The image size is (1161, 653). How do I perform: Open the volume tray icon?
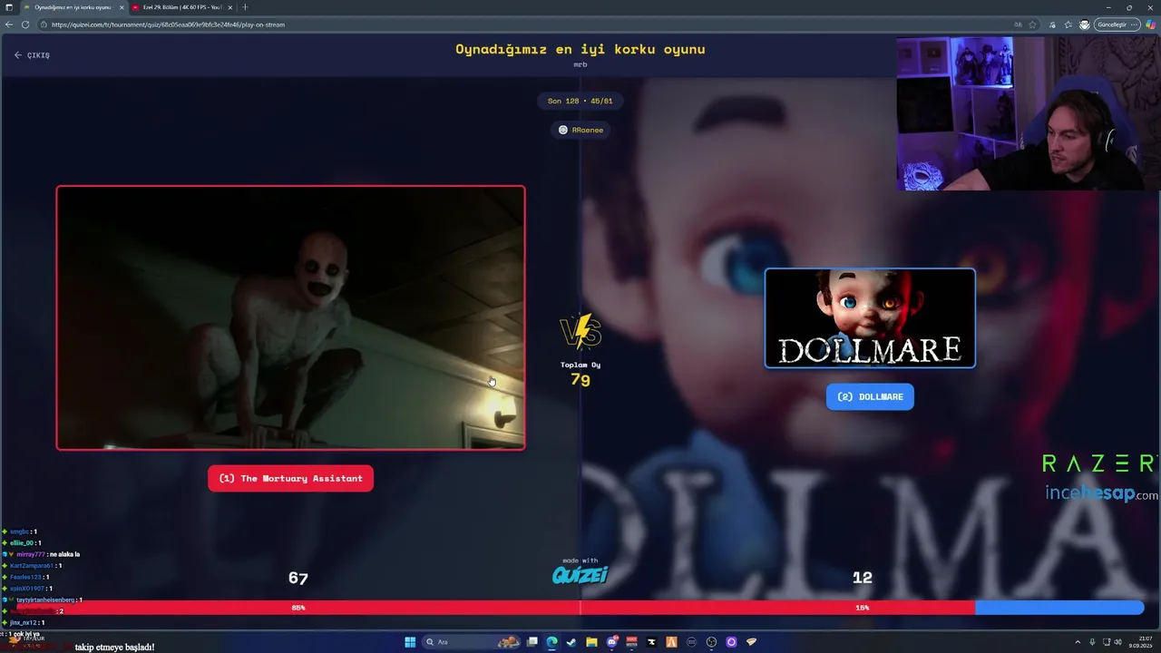point(1117,642)
